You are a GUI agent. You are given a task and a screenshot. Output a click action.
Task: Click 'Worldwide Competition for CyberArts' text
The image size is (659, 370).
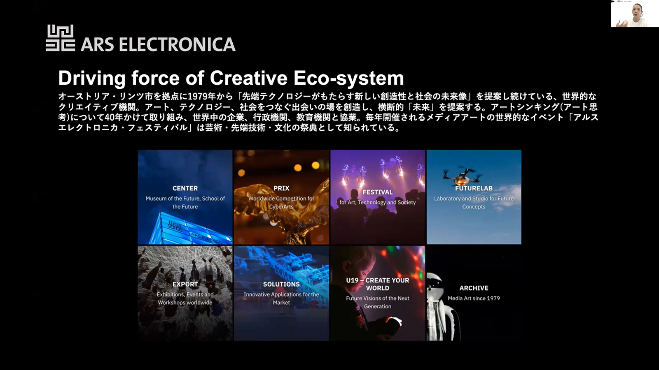(281, 203)
